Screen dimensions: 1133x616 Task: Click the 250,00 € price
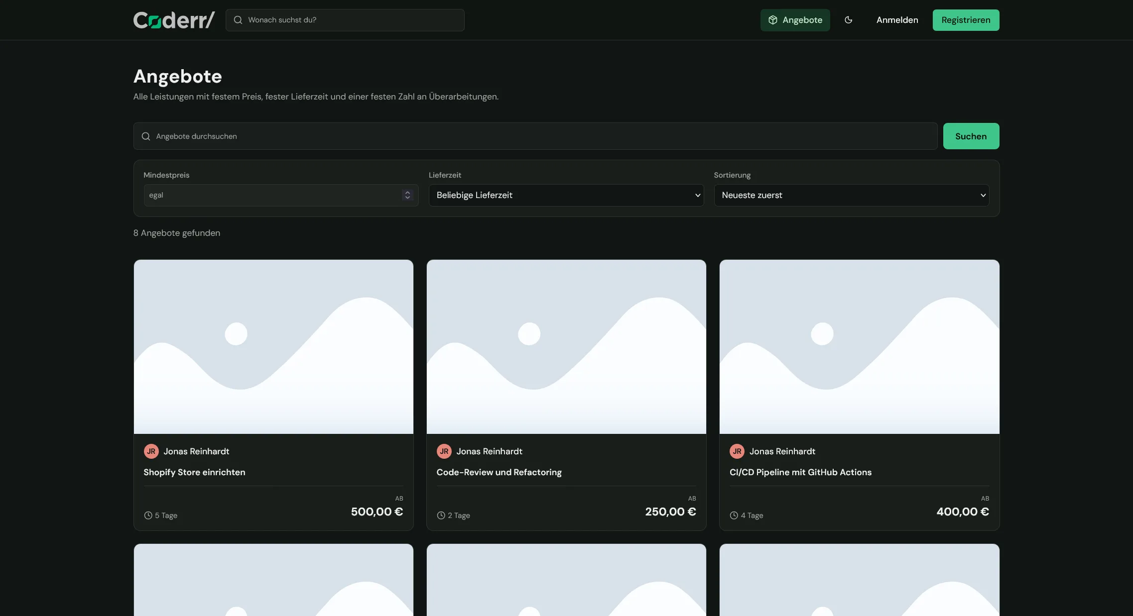point(670,512)
